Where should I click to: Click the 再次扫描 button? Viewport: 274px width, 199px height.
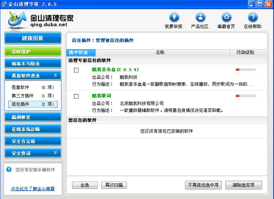pyautogui.click(x=114, y=185)
